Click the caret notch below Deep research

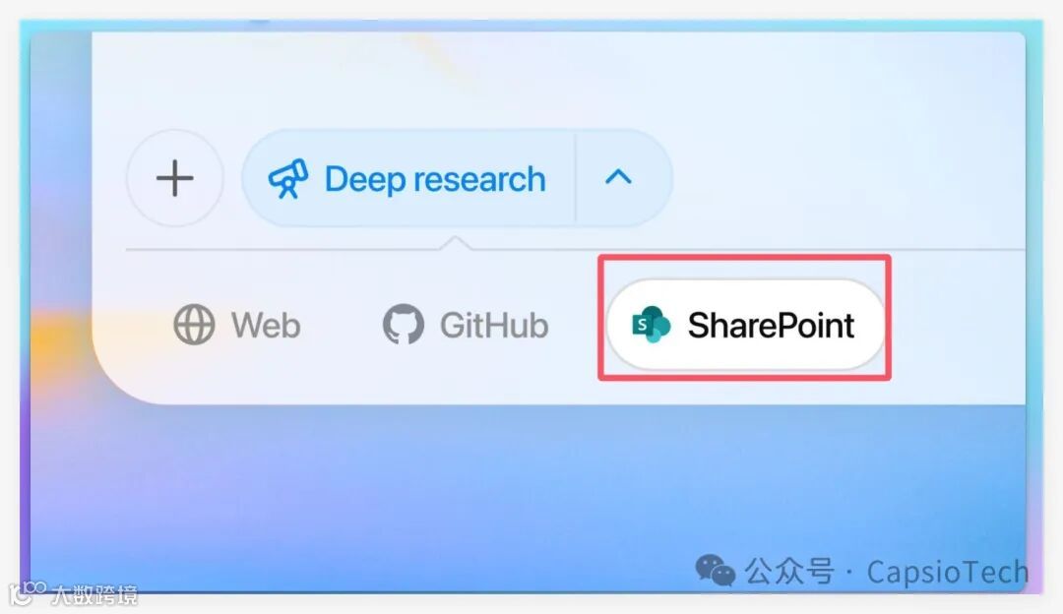456,243
